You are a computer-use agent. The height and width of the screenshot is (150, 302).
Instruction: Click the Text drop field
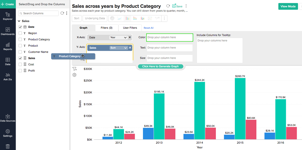170,48
